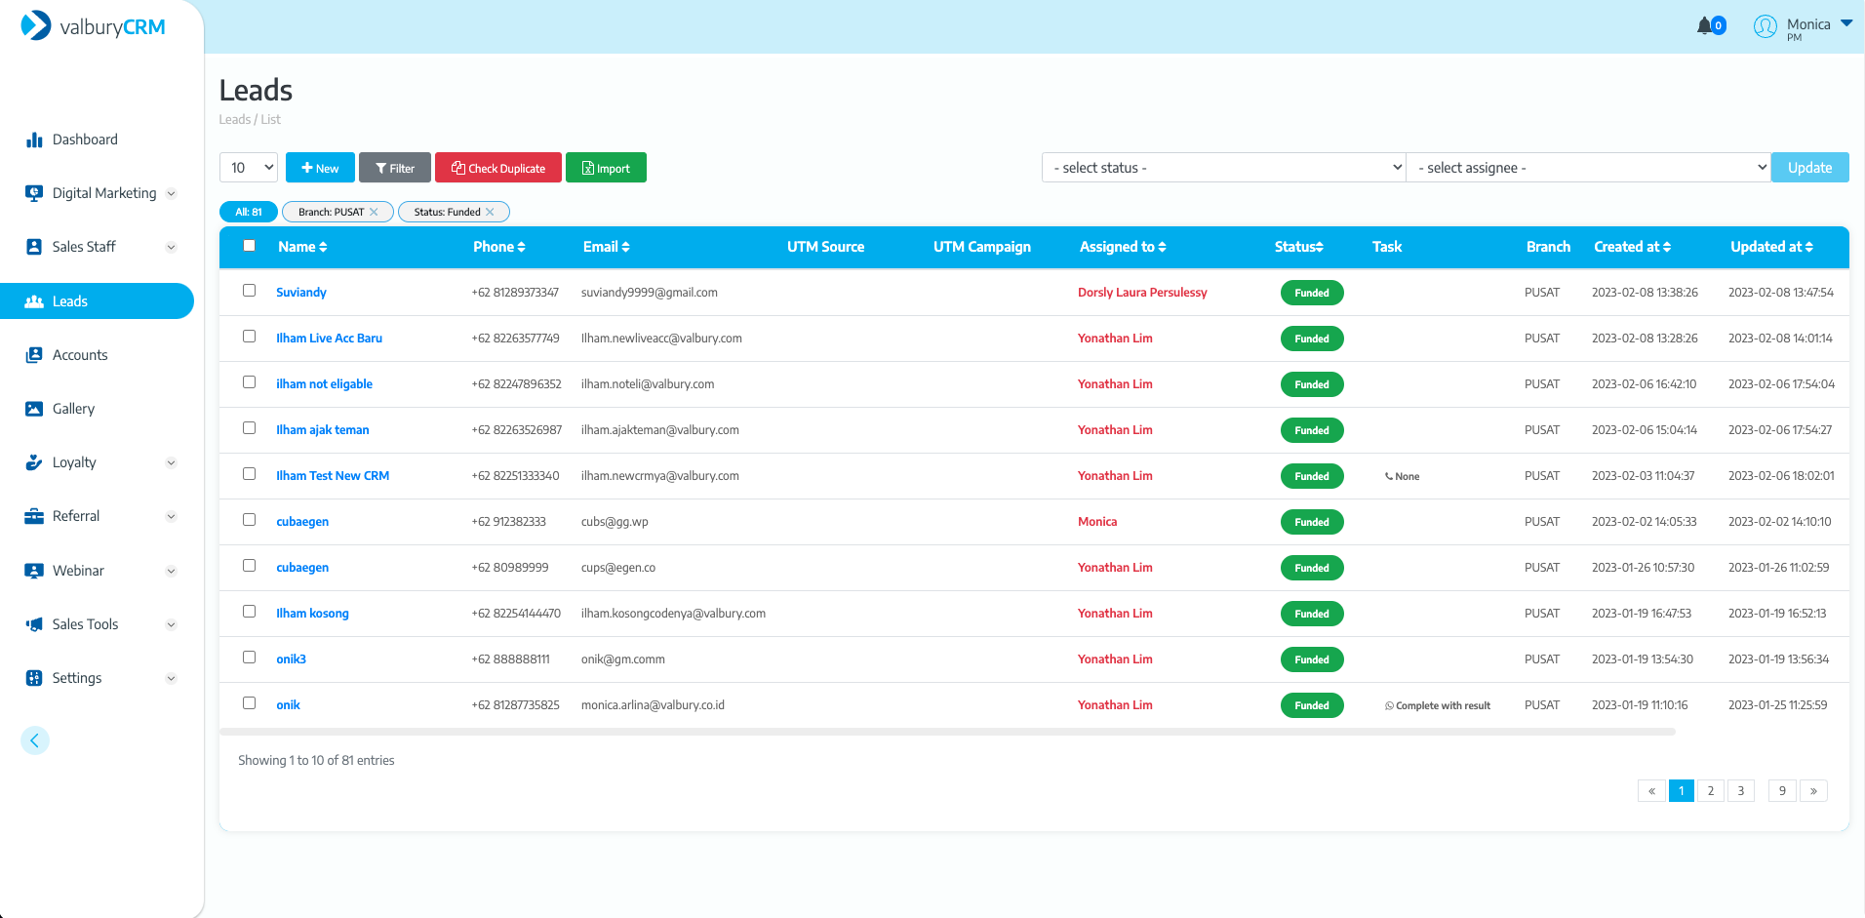Click the Check Duplicate button
The height and width of the screenshot is (918, 1865).
point(498,168)
